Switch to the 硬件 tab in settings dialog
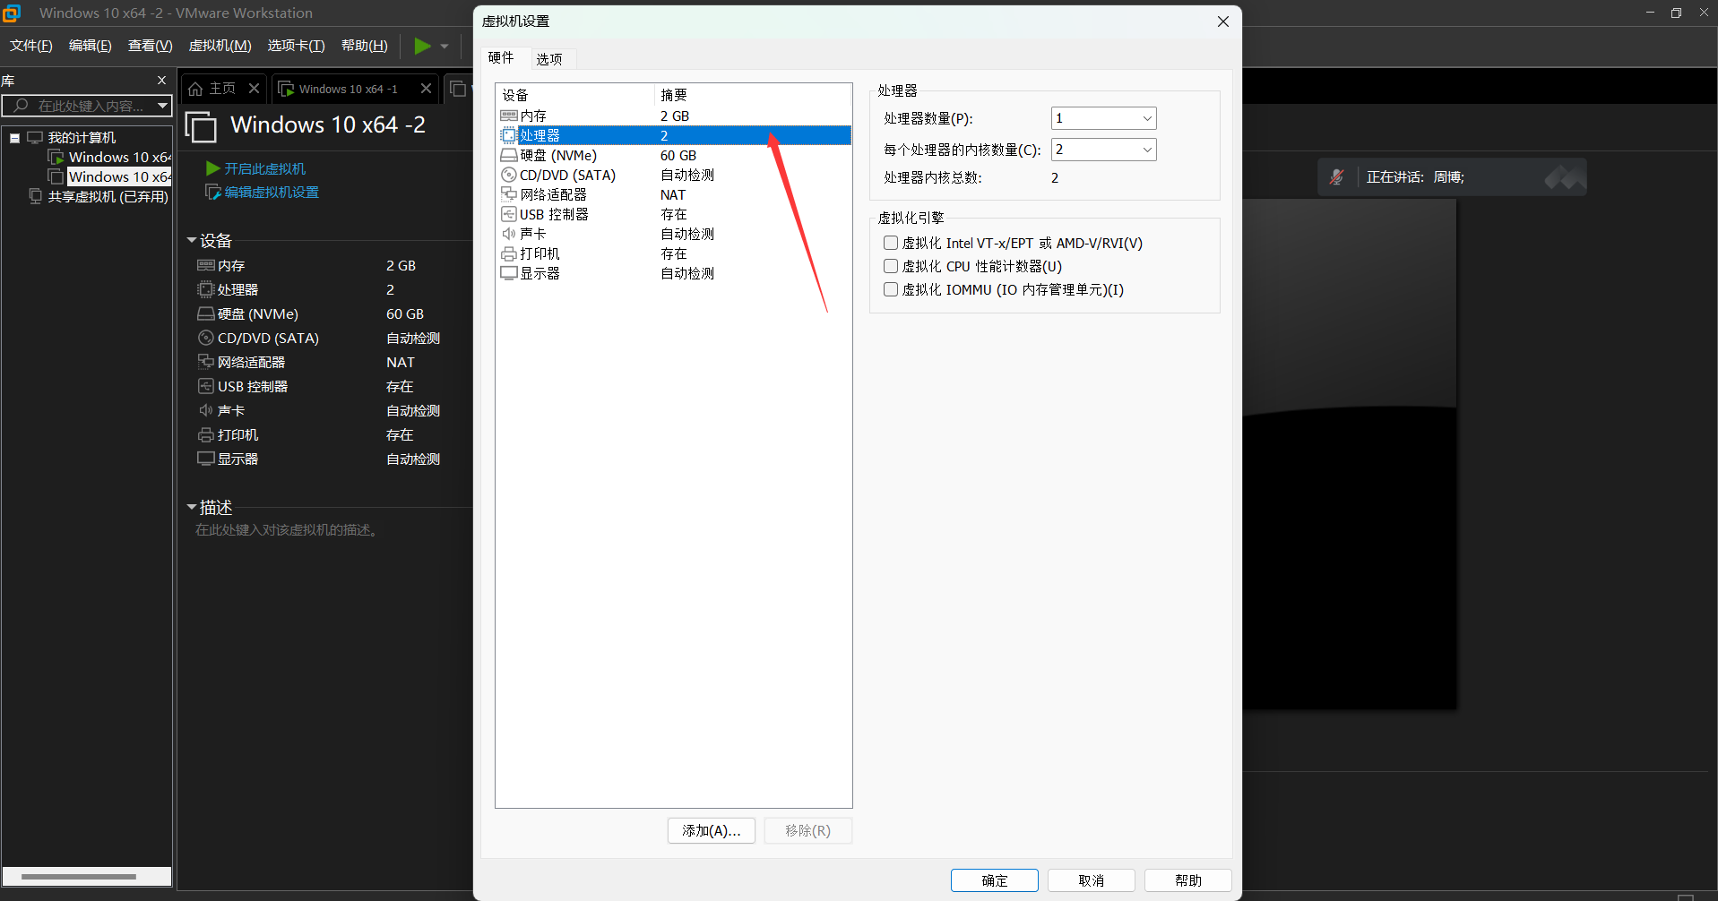The height and width of the screenshot is (901, 1718). [x=501, y=57]
